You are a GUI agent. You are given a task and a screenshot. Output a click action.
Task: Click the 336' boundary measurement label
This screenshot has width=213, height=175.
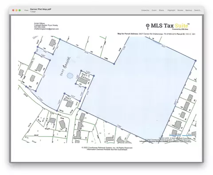[x=124, y=48]
